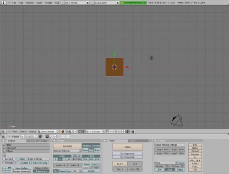Click the Buttons Window type icon

tap(4, 136)
